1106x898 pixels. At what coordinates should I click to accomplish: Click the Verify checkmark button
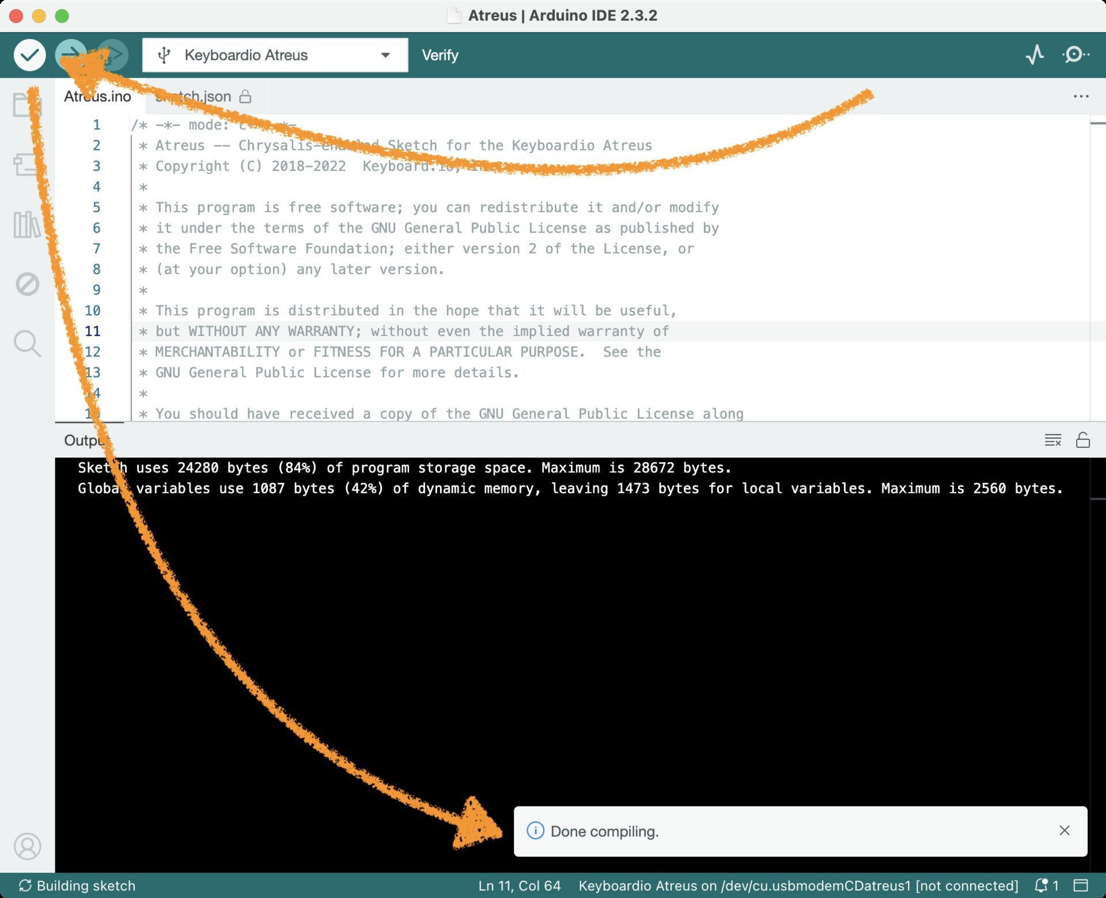pyautogui.click(x=29, y=55)
